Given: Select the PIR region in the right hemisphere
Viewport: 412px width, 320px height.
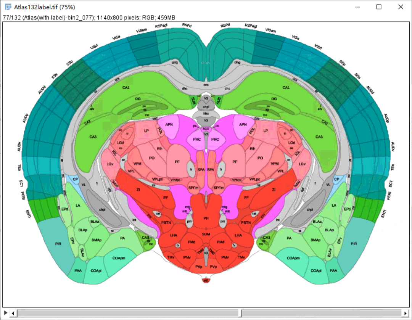Looking at the screenshot, I should click(354, 243).
